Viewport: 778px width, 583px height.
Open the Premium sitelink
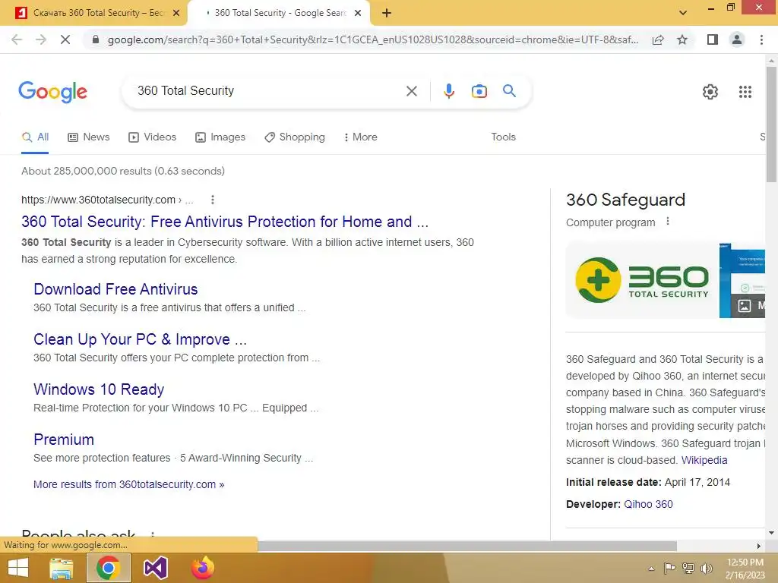tap(64, 440)
